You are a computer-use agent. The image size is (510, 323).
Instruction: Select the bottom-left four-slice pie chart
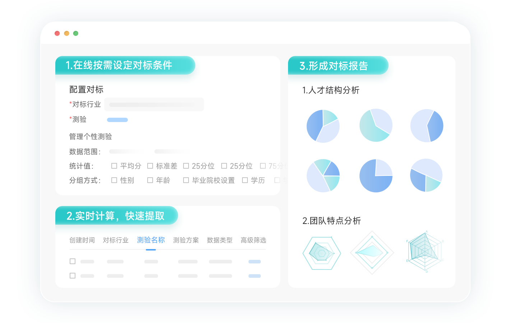coord(323,175)
